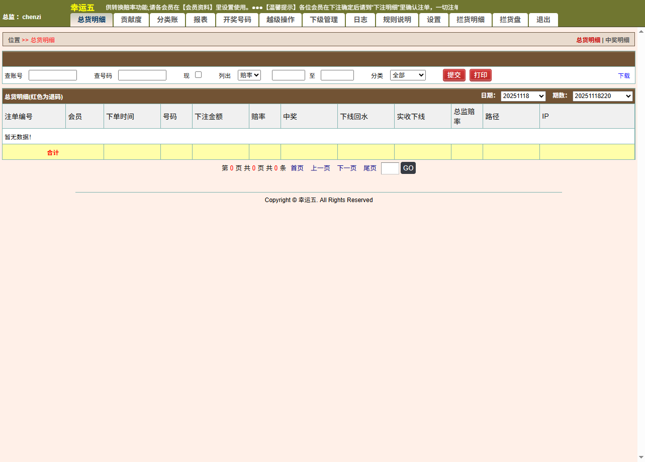The height and width of the screenshot is (462, 645).
Task: Open the 设置 settings tab
Action: 434,20
